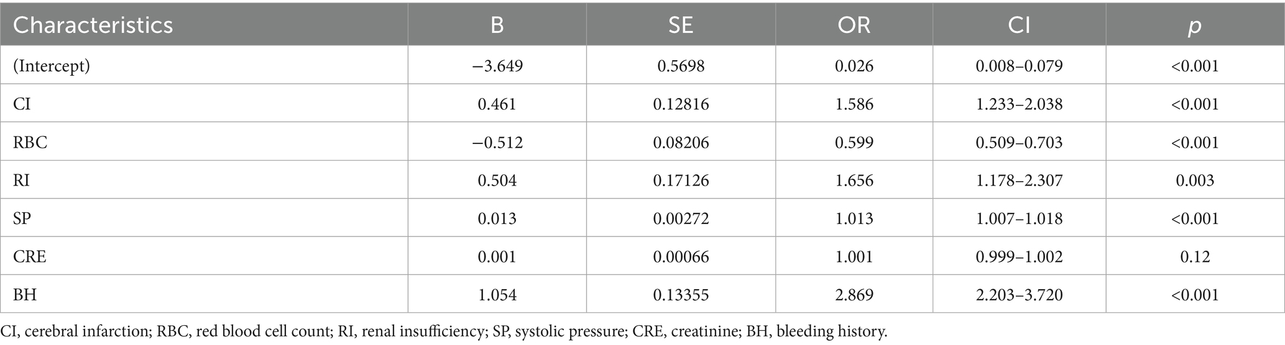Image resolution: width=1285 pixels, height=345 pixels.
Task: Select the BH row label
Action: [x=25, y=294]
